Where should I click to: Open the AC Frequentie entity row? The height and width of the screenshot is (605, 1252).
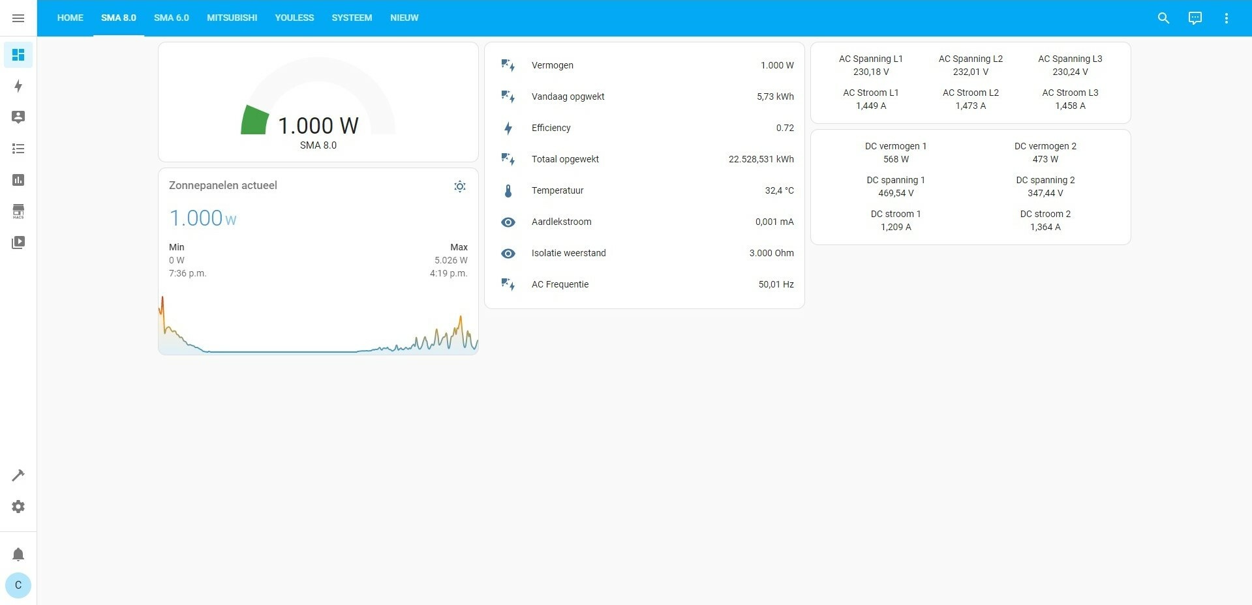click(645, 284)
